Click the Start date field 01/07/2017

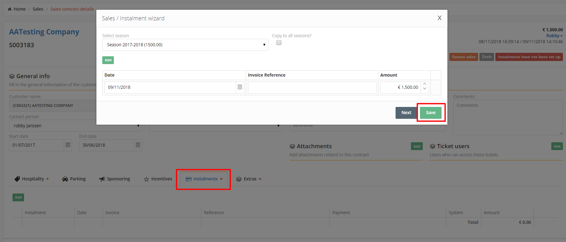point(37,145)
